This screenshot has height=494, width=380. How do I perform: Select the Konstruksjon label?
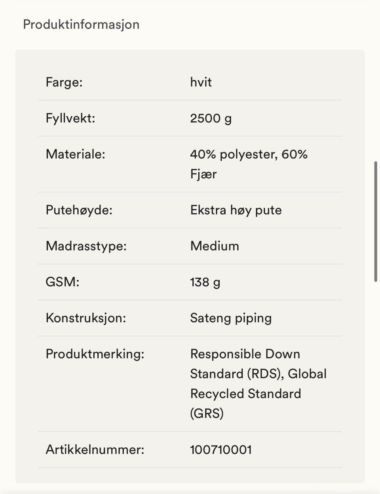coord(86,318)
